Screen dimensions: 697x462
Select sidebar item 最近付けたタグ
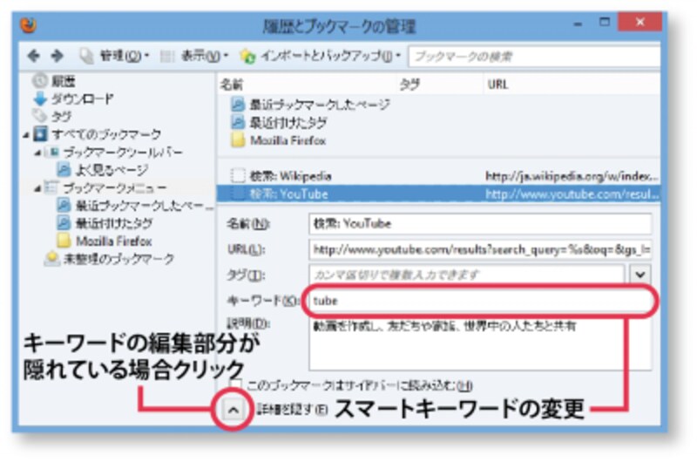(x=114, y=223)
